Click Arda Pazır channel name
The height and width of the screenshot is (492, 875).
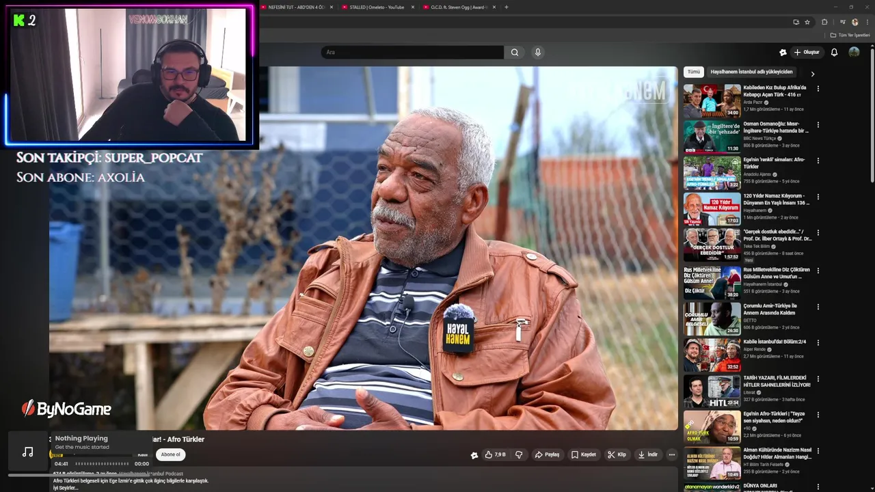pos(753,102)
